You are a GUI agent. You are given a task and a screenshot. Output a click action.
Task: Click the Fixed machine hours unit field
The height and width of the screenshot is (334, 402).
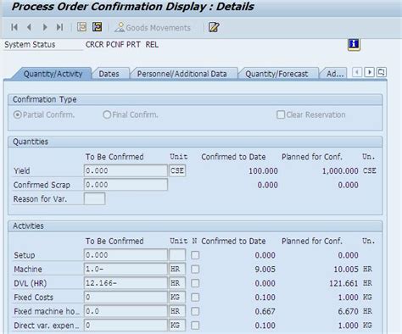[177, 311]
